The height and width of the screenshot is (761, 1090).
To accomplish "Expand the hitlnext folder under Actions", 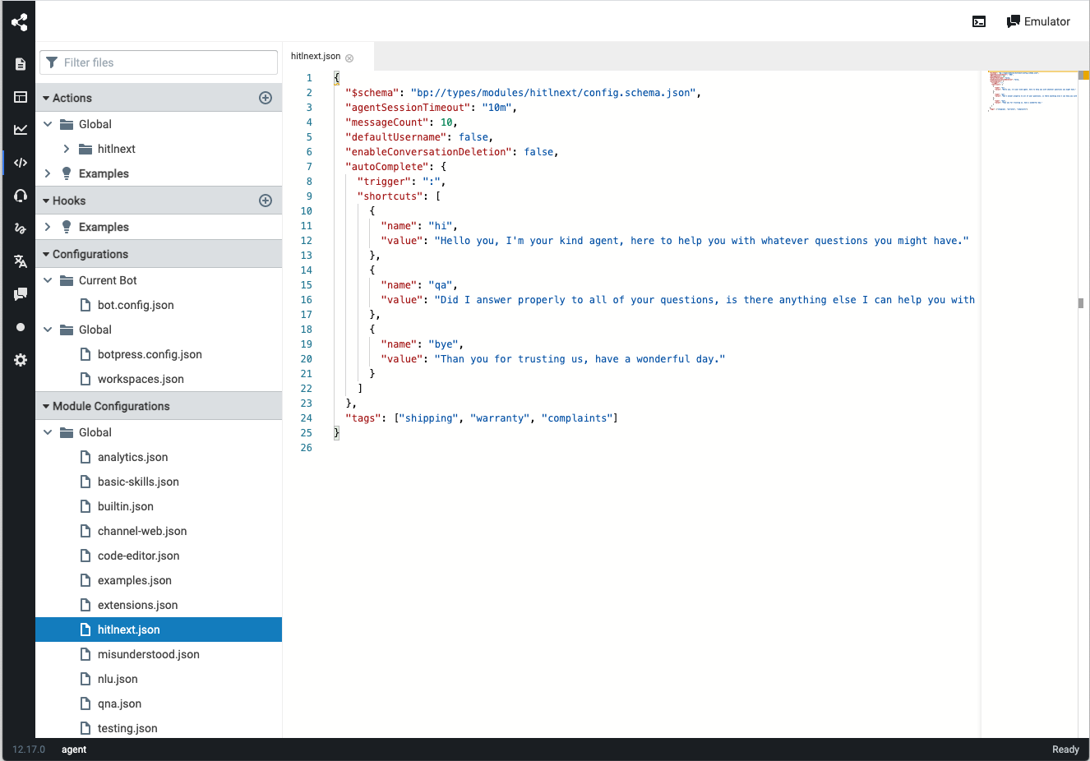I will click(x=67, y=149).
